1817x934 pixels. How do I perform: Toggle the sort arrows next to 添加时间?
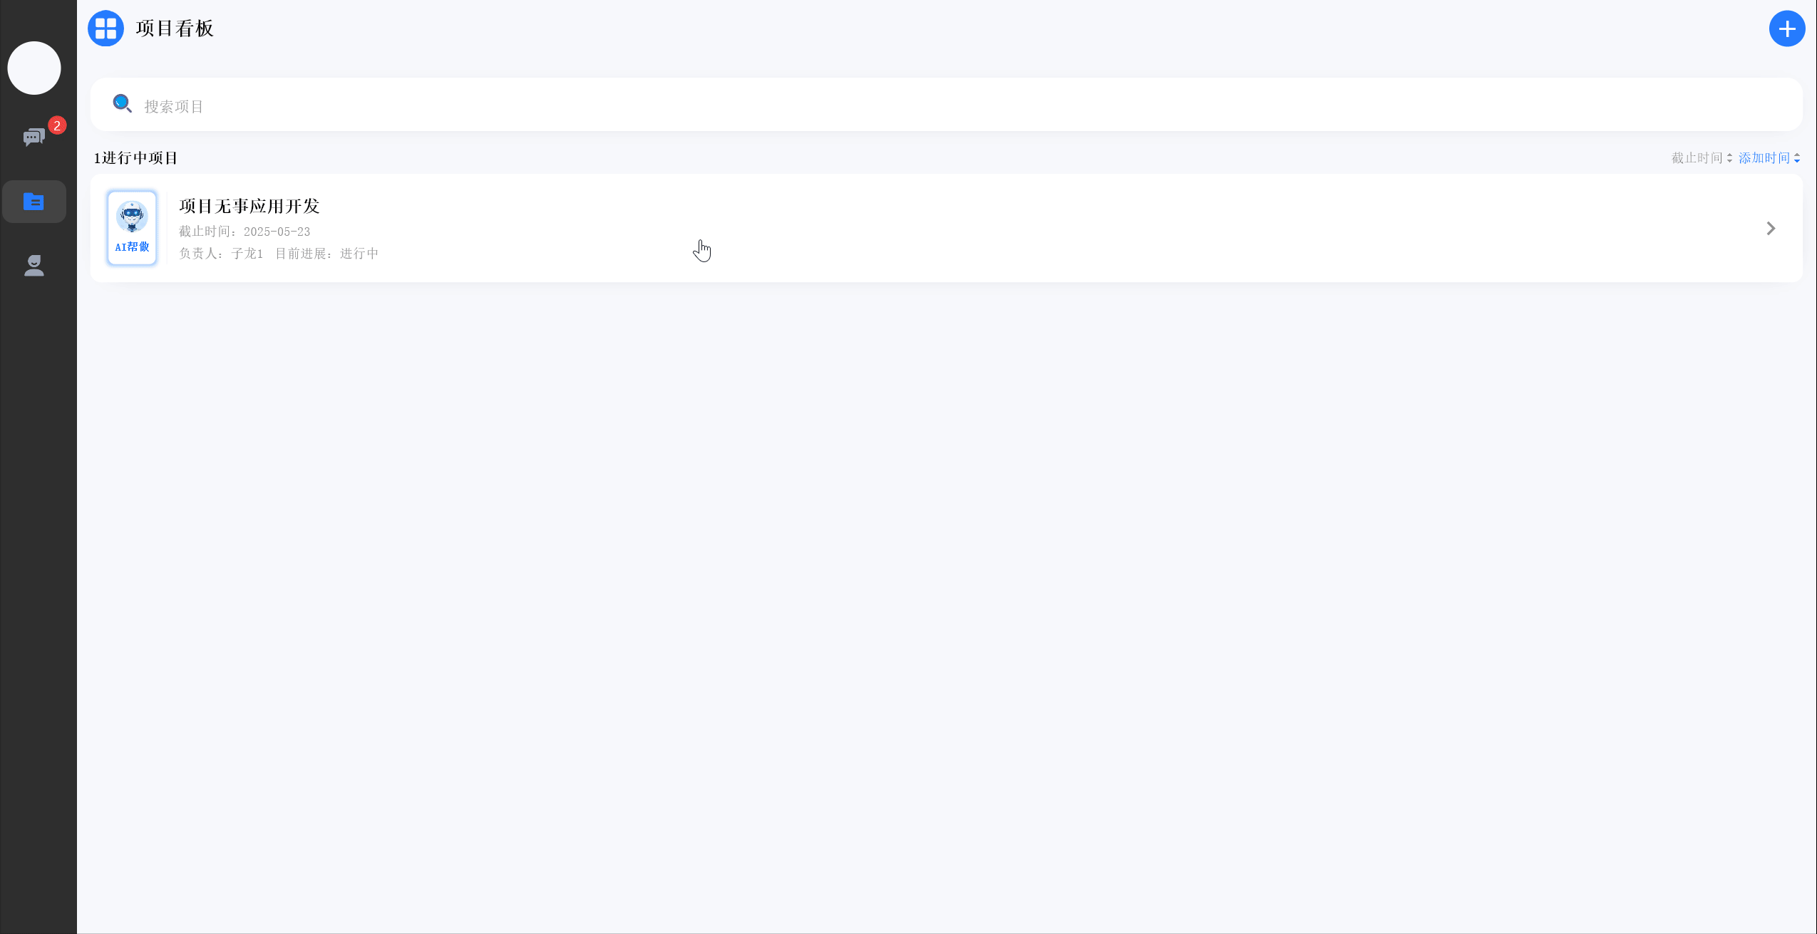[1797, 158]
